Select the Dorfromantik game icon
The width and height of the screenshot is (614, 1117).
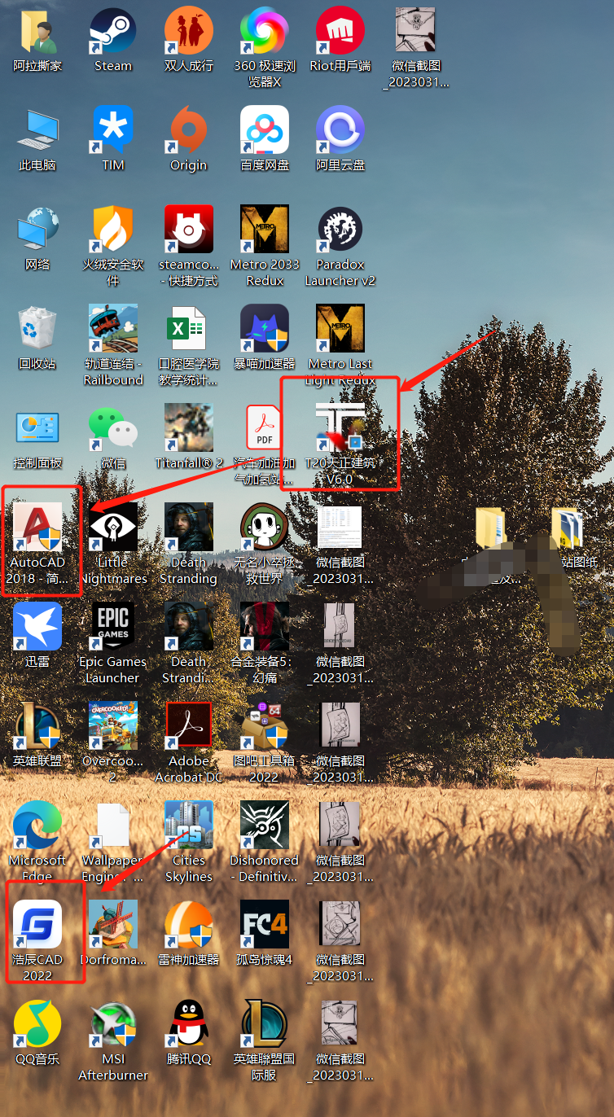pos(113,925)
